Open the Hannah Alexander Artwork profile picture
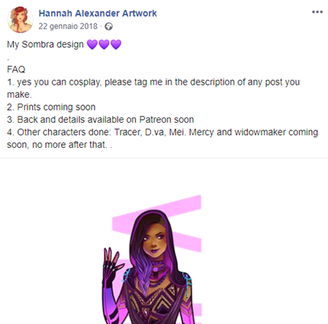328x324 pixels. [21, 20]
